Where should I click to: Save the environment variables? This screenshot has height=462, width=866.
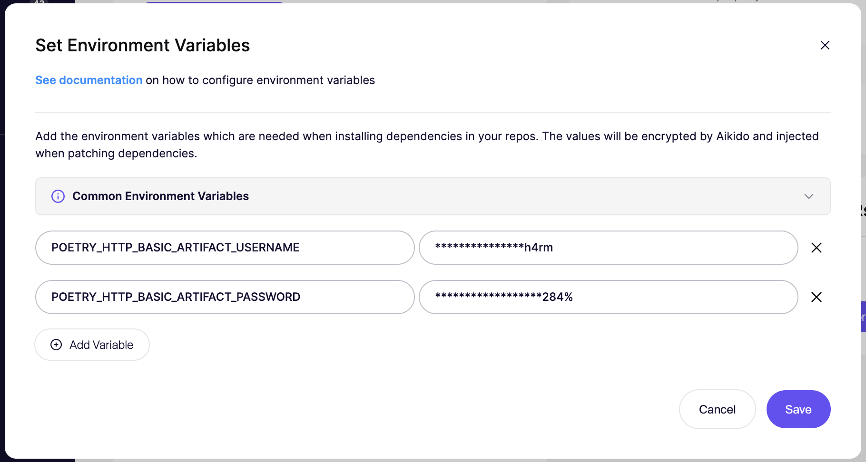pos(798,409)
